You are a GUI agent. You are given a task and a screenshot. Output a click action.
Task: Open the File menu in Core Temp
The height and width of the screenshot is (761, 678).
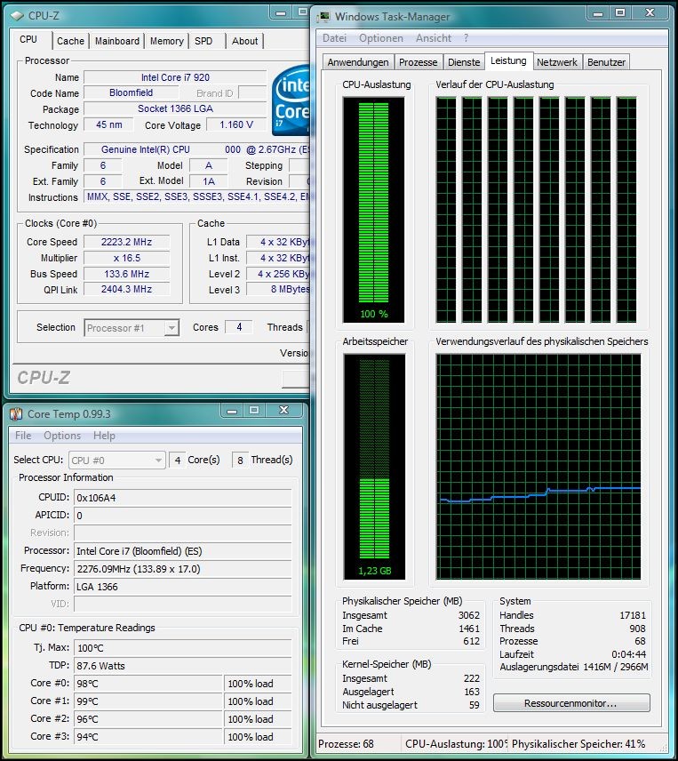(23, 436)
